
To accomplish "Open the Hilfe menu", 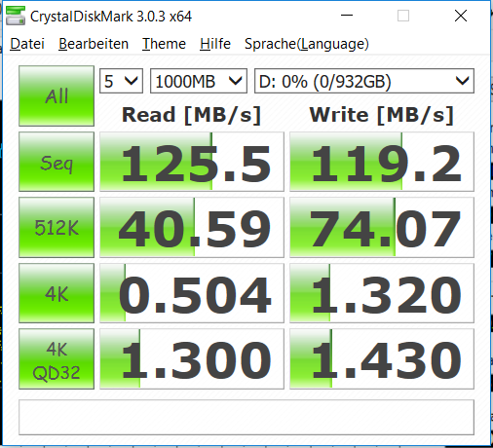I will click(215, 44).
